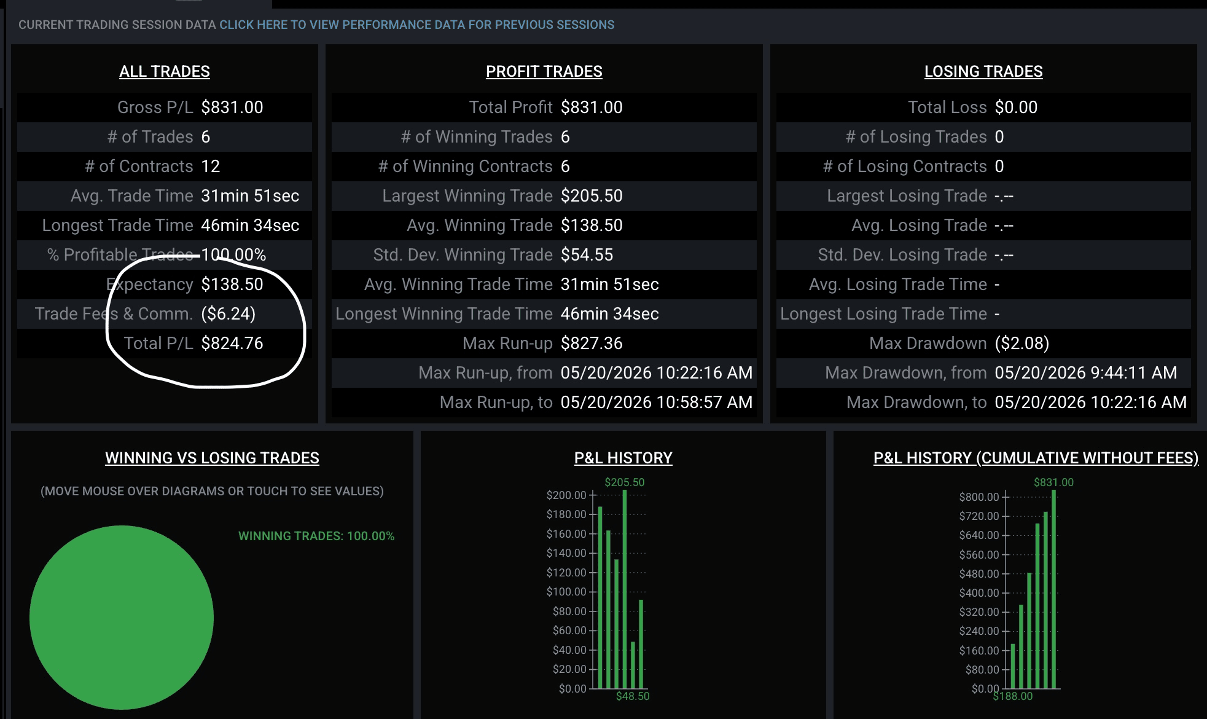Click the Largest Winning Trade value $205.50
Viewport: 1207px width, 719px height.
click(x=592, y=195)
